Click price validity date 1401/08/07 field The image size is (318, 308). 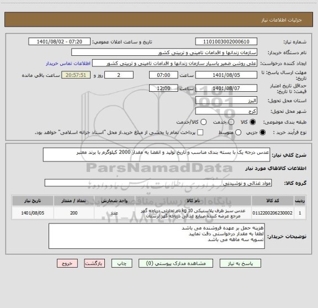click(x=226, y=88)
